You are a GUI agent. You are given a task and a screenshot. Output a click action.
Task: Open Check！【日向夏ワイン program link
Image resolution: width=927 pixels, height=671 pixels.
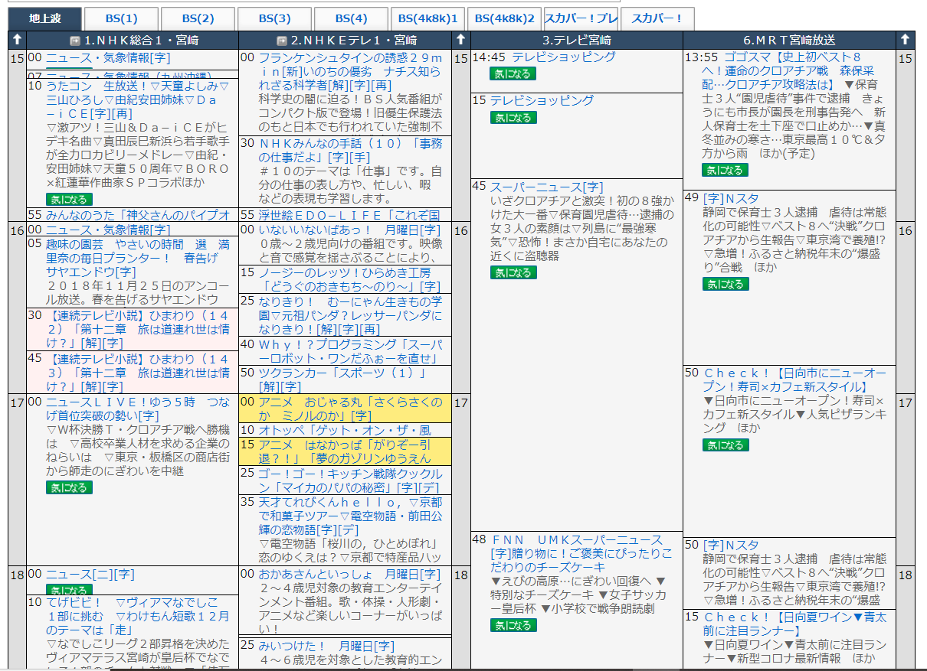(x=794, y=624)
